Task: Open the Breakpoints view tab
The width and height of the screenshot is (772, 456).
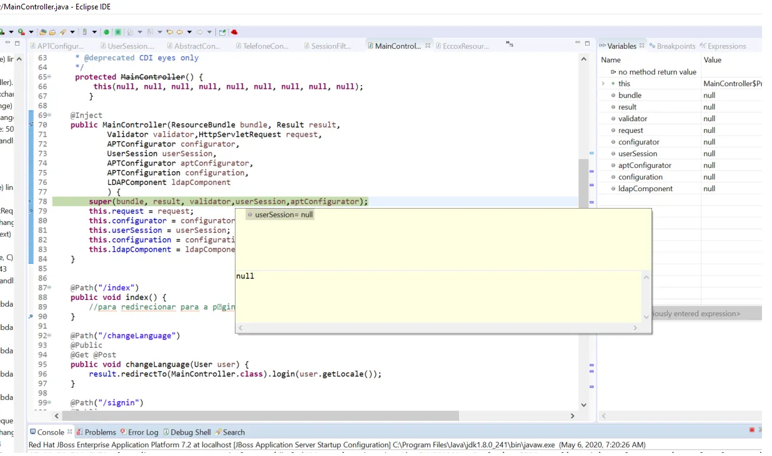Action: click(x=672, y=46)
